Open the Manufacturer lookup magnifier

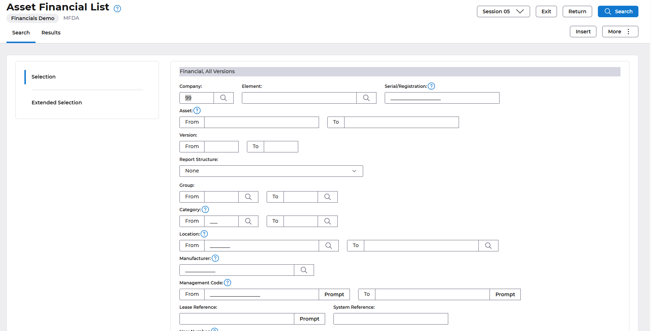click(x=304, y=270)
